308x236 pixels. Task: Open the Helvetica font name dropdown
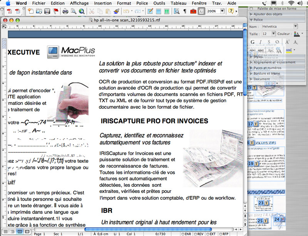[296, 26]
